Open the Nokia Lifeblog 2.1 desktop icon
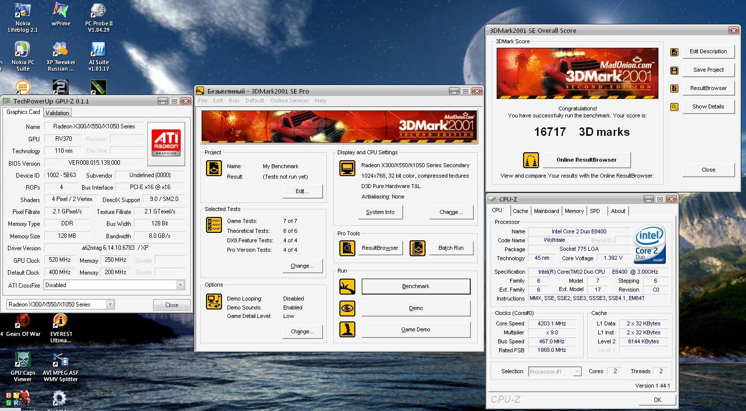The width and height of the screenshot is (746, 411). tap(22, 18)
